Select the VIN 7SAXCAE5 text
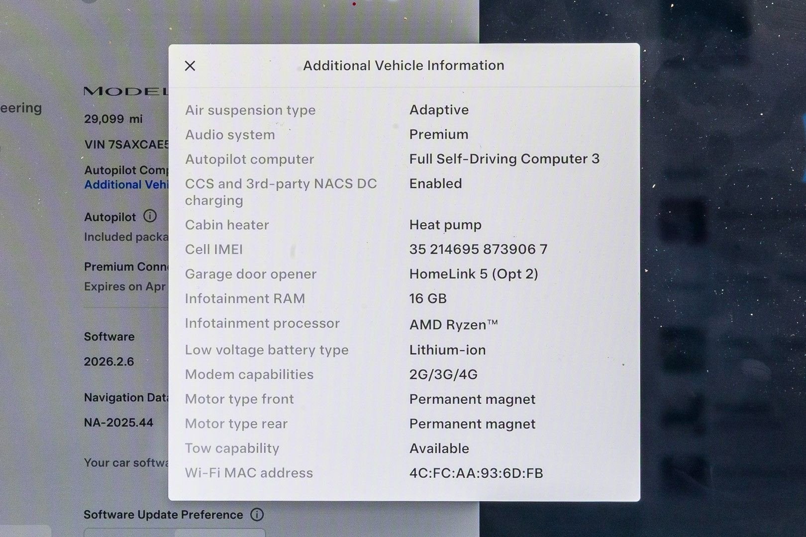Screen dimensions: 806x537 click(126, 144)
